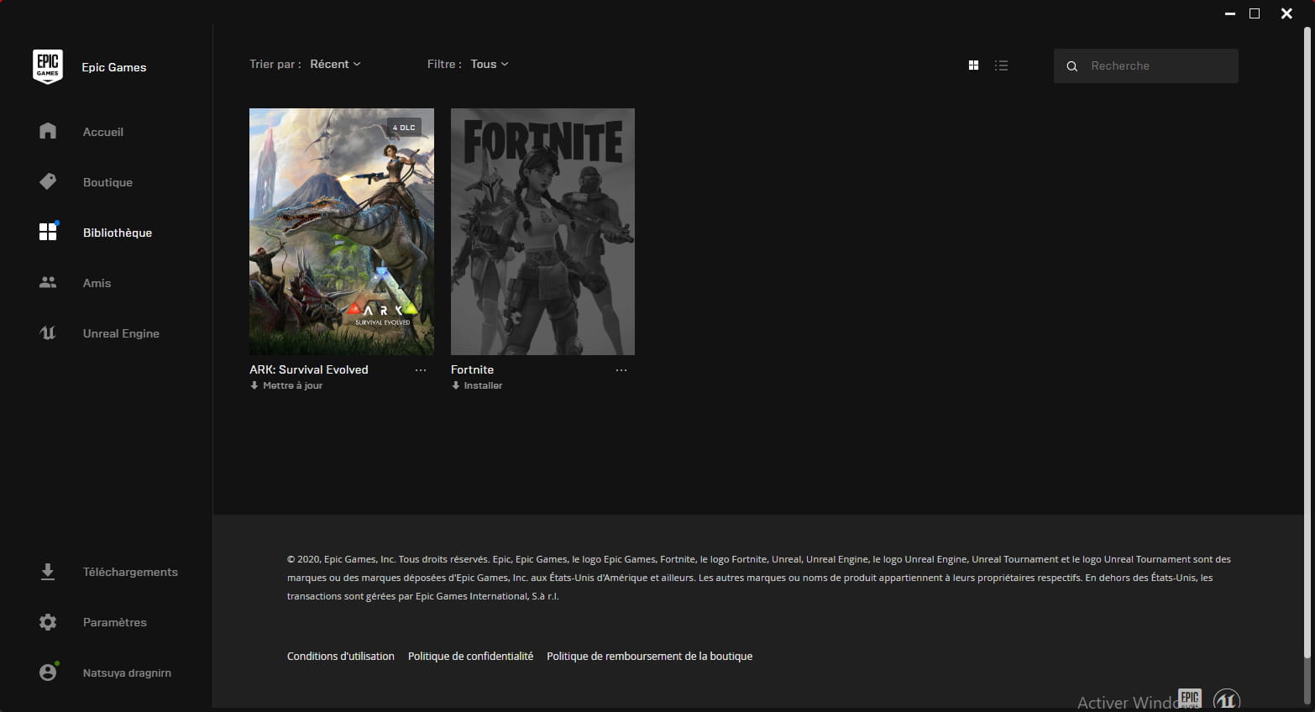Expand the Filtre Tous dropdown
The height and width of the screenshot is (712, 1315).
pos(490,64)
